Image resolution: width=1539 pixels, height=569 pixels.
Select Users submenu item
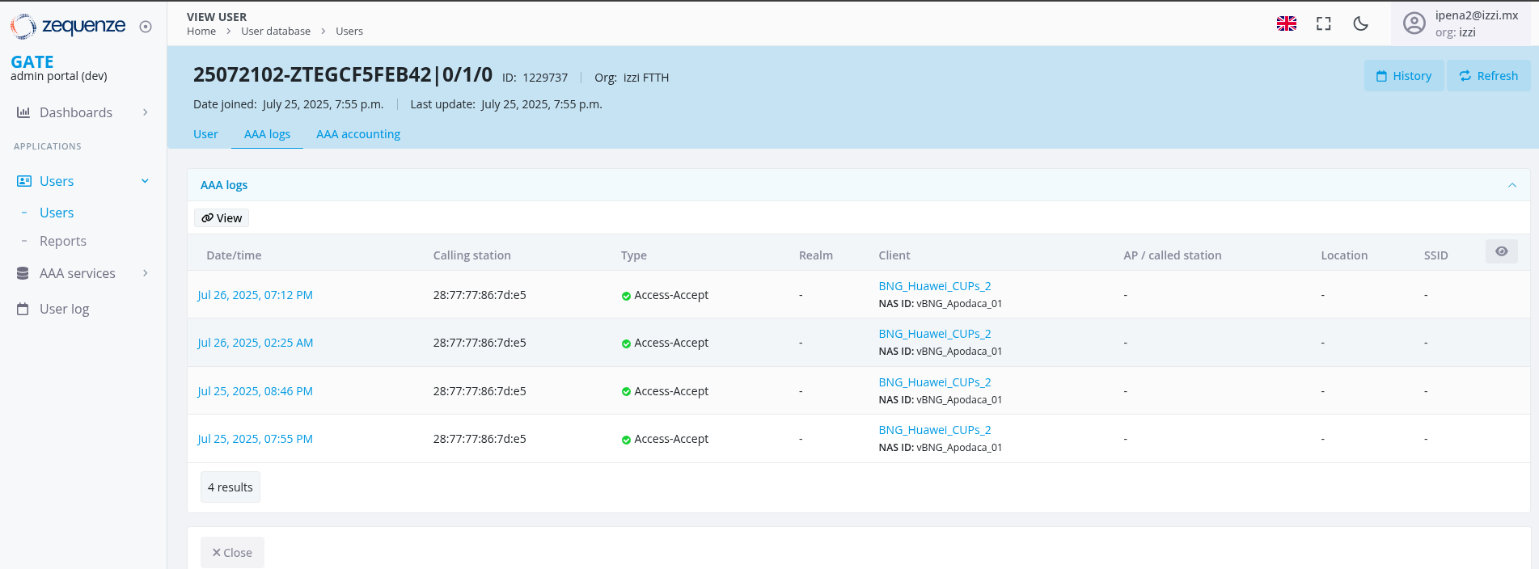57,213
